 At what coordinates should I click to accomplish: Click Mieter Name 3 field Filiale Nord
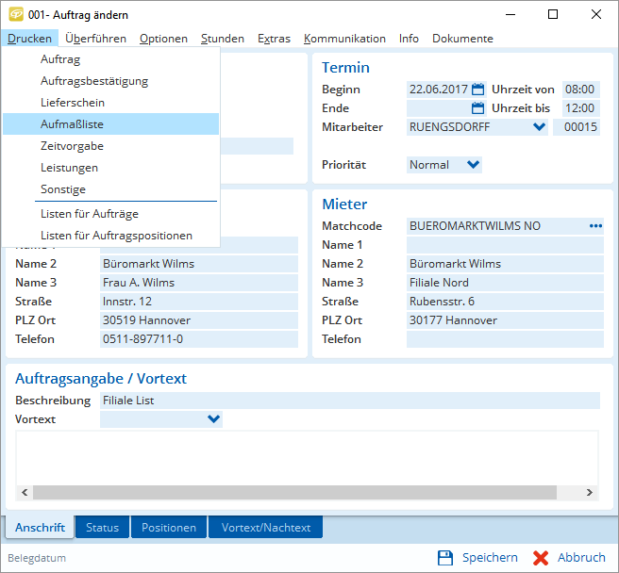[505, 283]
